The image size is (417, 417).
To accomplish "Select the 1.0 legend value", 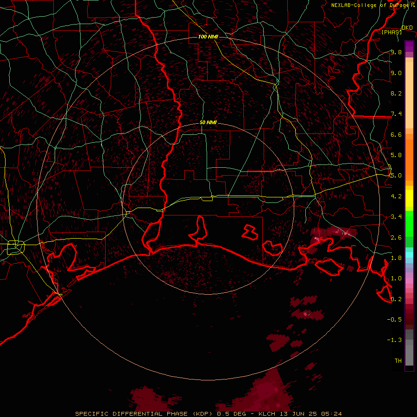I will (396, 278).
